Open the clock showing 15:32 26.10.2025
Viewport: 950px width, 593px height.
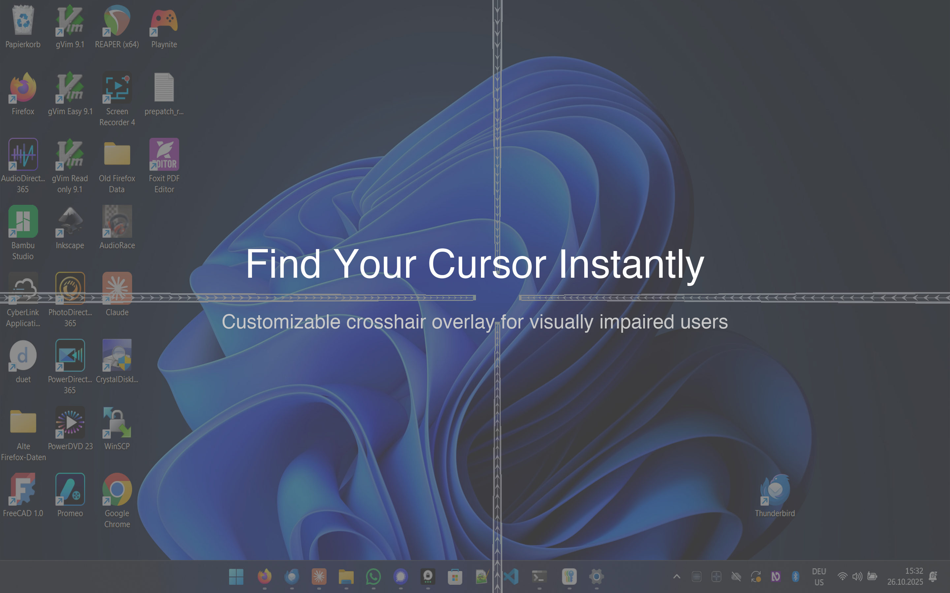pyautogui.click(x=905, y=577)
